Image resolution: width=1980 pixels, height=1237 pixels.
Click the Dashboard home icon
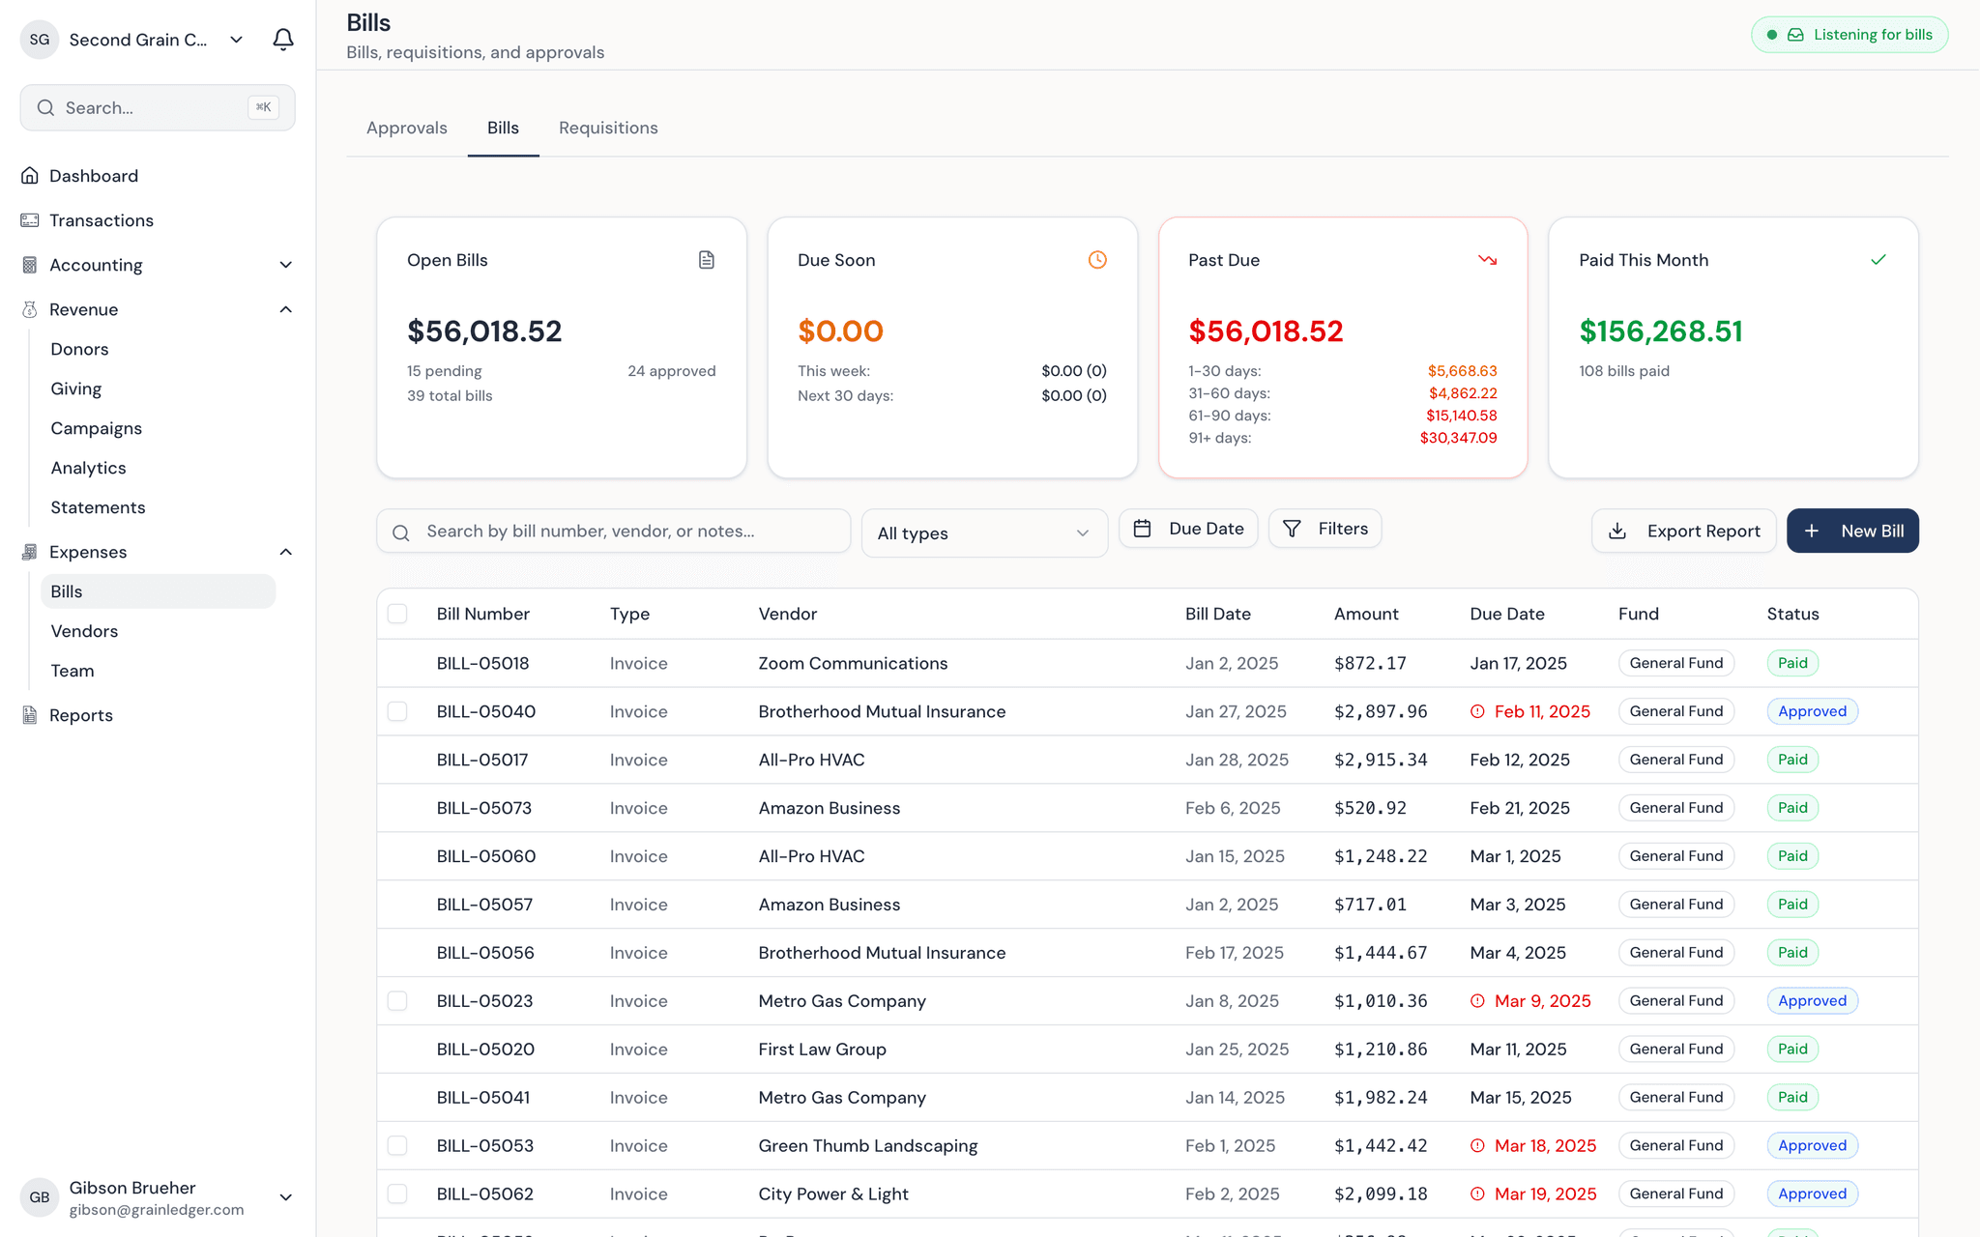30,176
